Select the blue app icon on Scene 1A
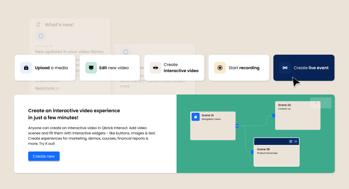Image resolution: width=349 pixels, height=189 pixels. [x=196, y=117]
